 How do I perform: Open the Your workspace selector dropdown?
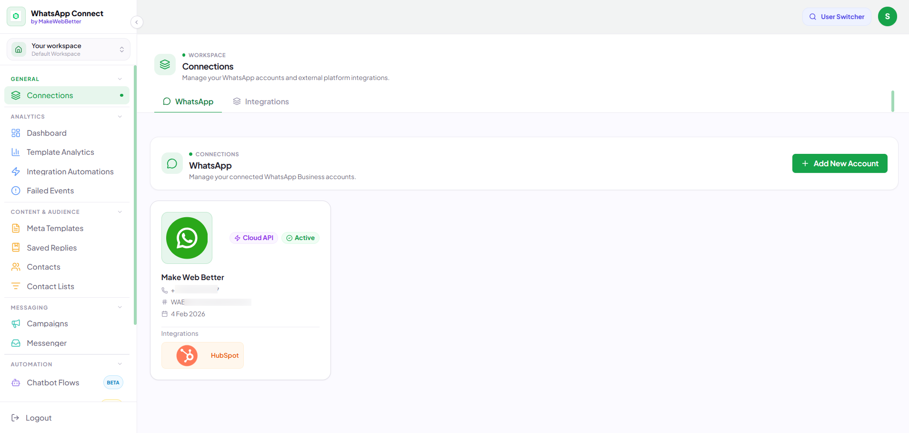(69, 50)
